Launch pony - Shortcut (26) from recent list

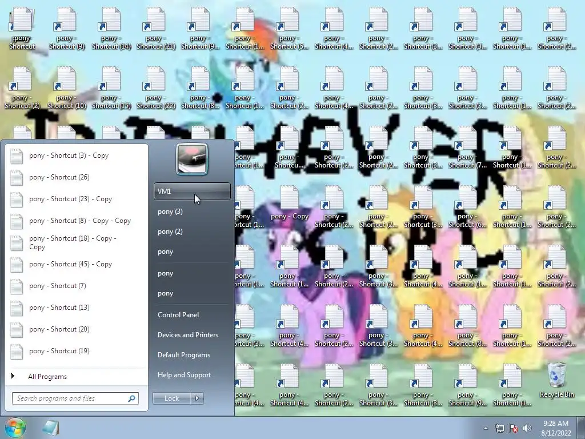[x=77, y=177]
